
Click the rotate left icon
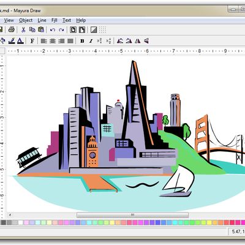pos(120,41)
